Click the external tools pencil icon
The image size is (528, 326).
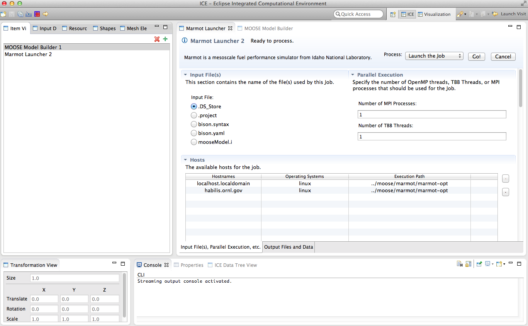[460, 14]
